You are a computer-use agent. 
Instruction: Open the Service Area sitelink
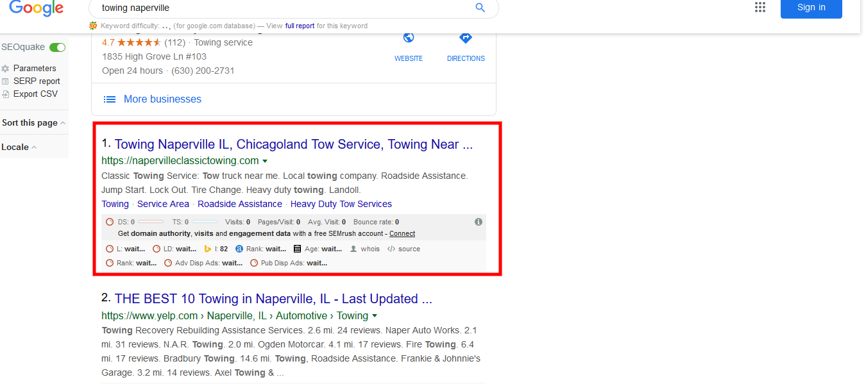[163, 205]
